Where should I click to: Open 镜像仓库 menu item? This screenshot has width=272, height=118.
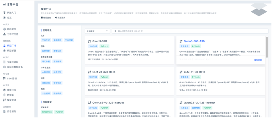click(12, 90)
